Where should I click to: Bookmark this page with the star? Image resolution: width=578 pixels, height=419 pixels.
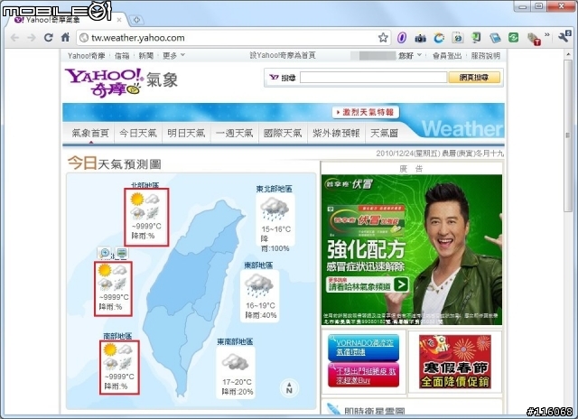pyautogui.click(x=383, y=38)
